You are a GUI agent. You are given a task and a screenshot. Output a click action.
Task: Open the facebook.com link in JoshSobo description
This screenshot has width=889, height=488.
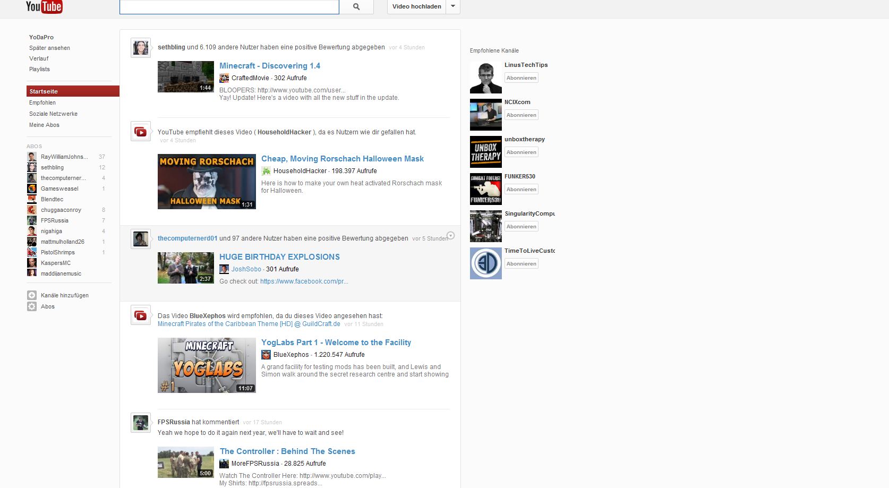click(304, 281)
